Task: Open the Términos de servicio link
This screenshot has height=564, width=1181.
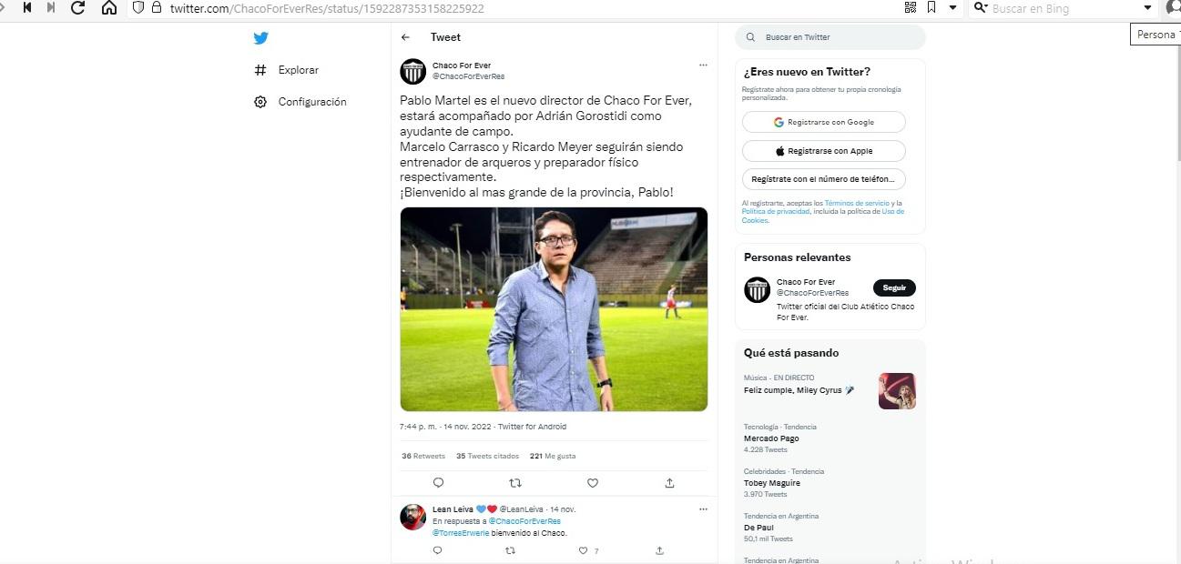Action: (x=856, y=203)
